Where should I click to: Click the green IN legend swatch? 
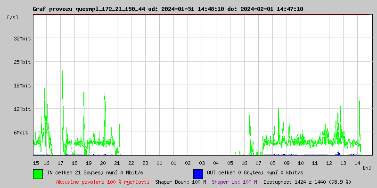coord(38,173)
